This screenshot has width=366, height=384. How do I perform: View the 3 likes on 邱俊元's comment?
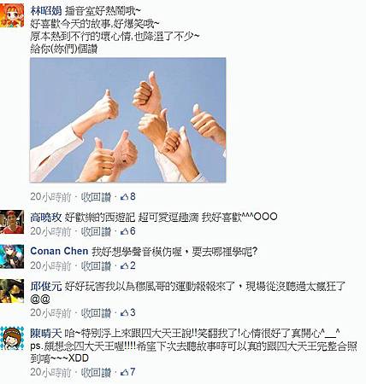[x=128, y=313]
